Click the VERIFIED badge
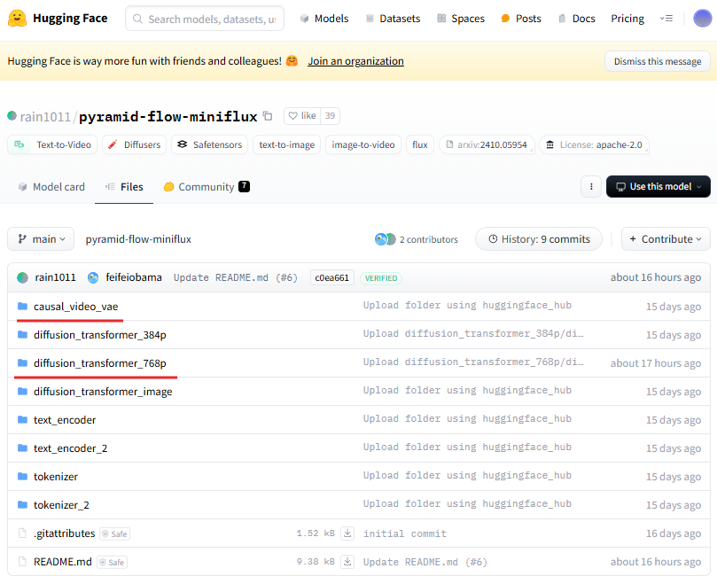717x584 pixels. (x=381, y=278)
